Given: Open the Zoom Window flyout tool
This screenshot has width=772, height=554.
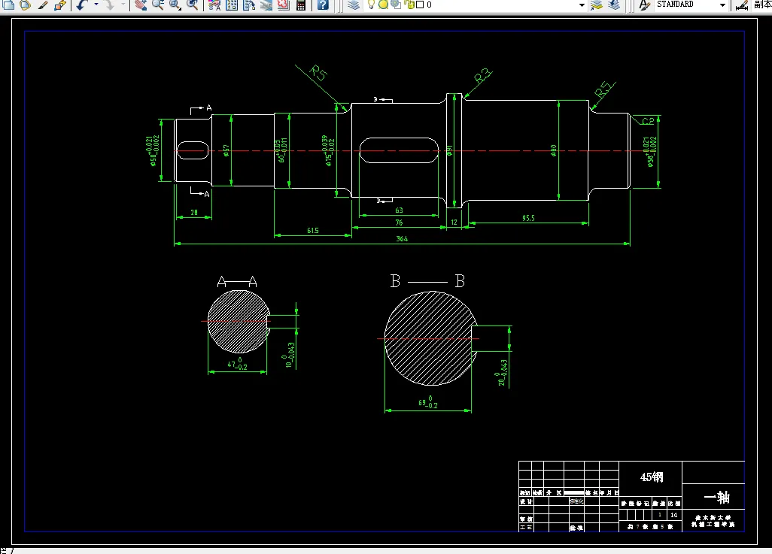Looking at the screenshot, I should [175, 5].
